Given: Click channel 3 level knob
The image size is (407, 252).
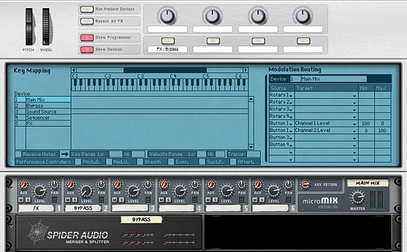Looking at the screenshot, I should 133,191.
